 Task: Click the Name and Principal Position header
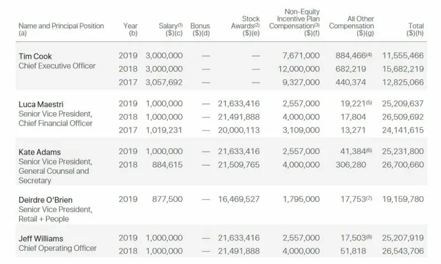tap(61, 29)
